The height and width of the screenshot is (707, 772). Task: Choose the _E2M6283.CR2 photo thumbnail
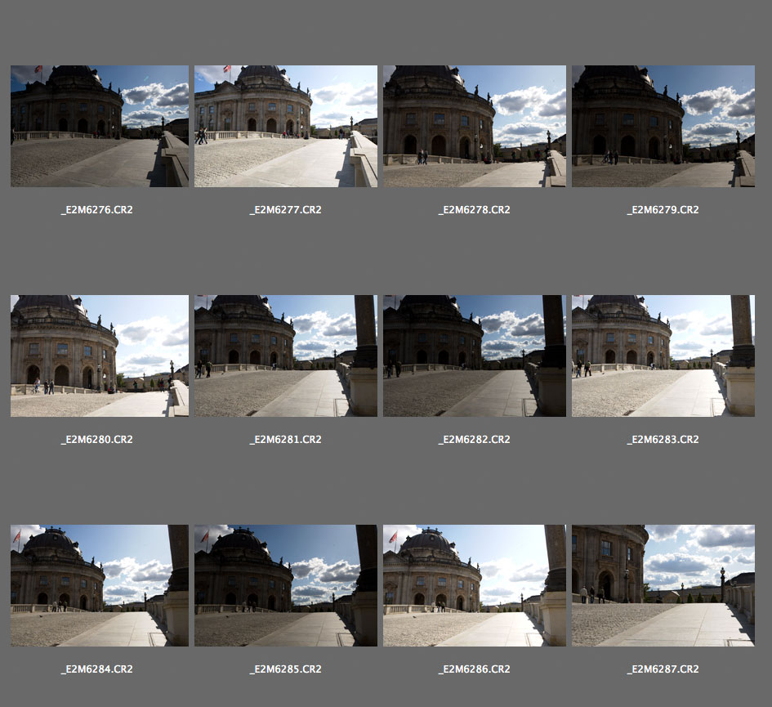(x=663, y=356)
